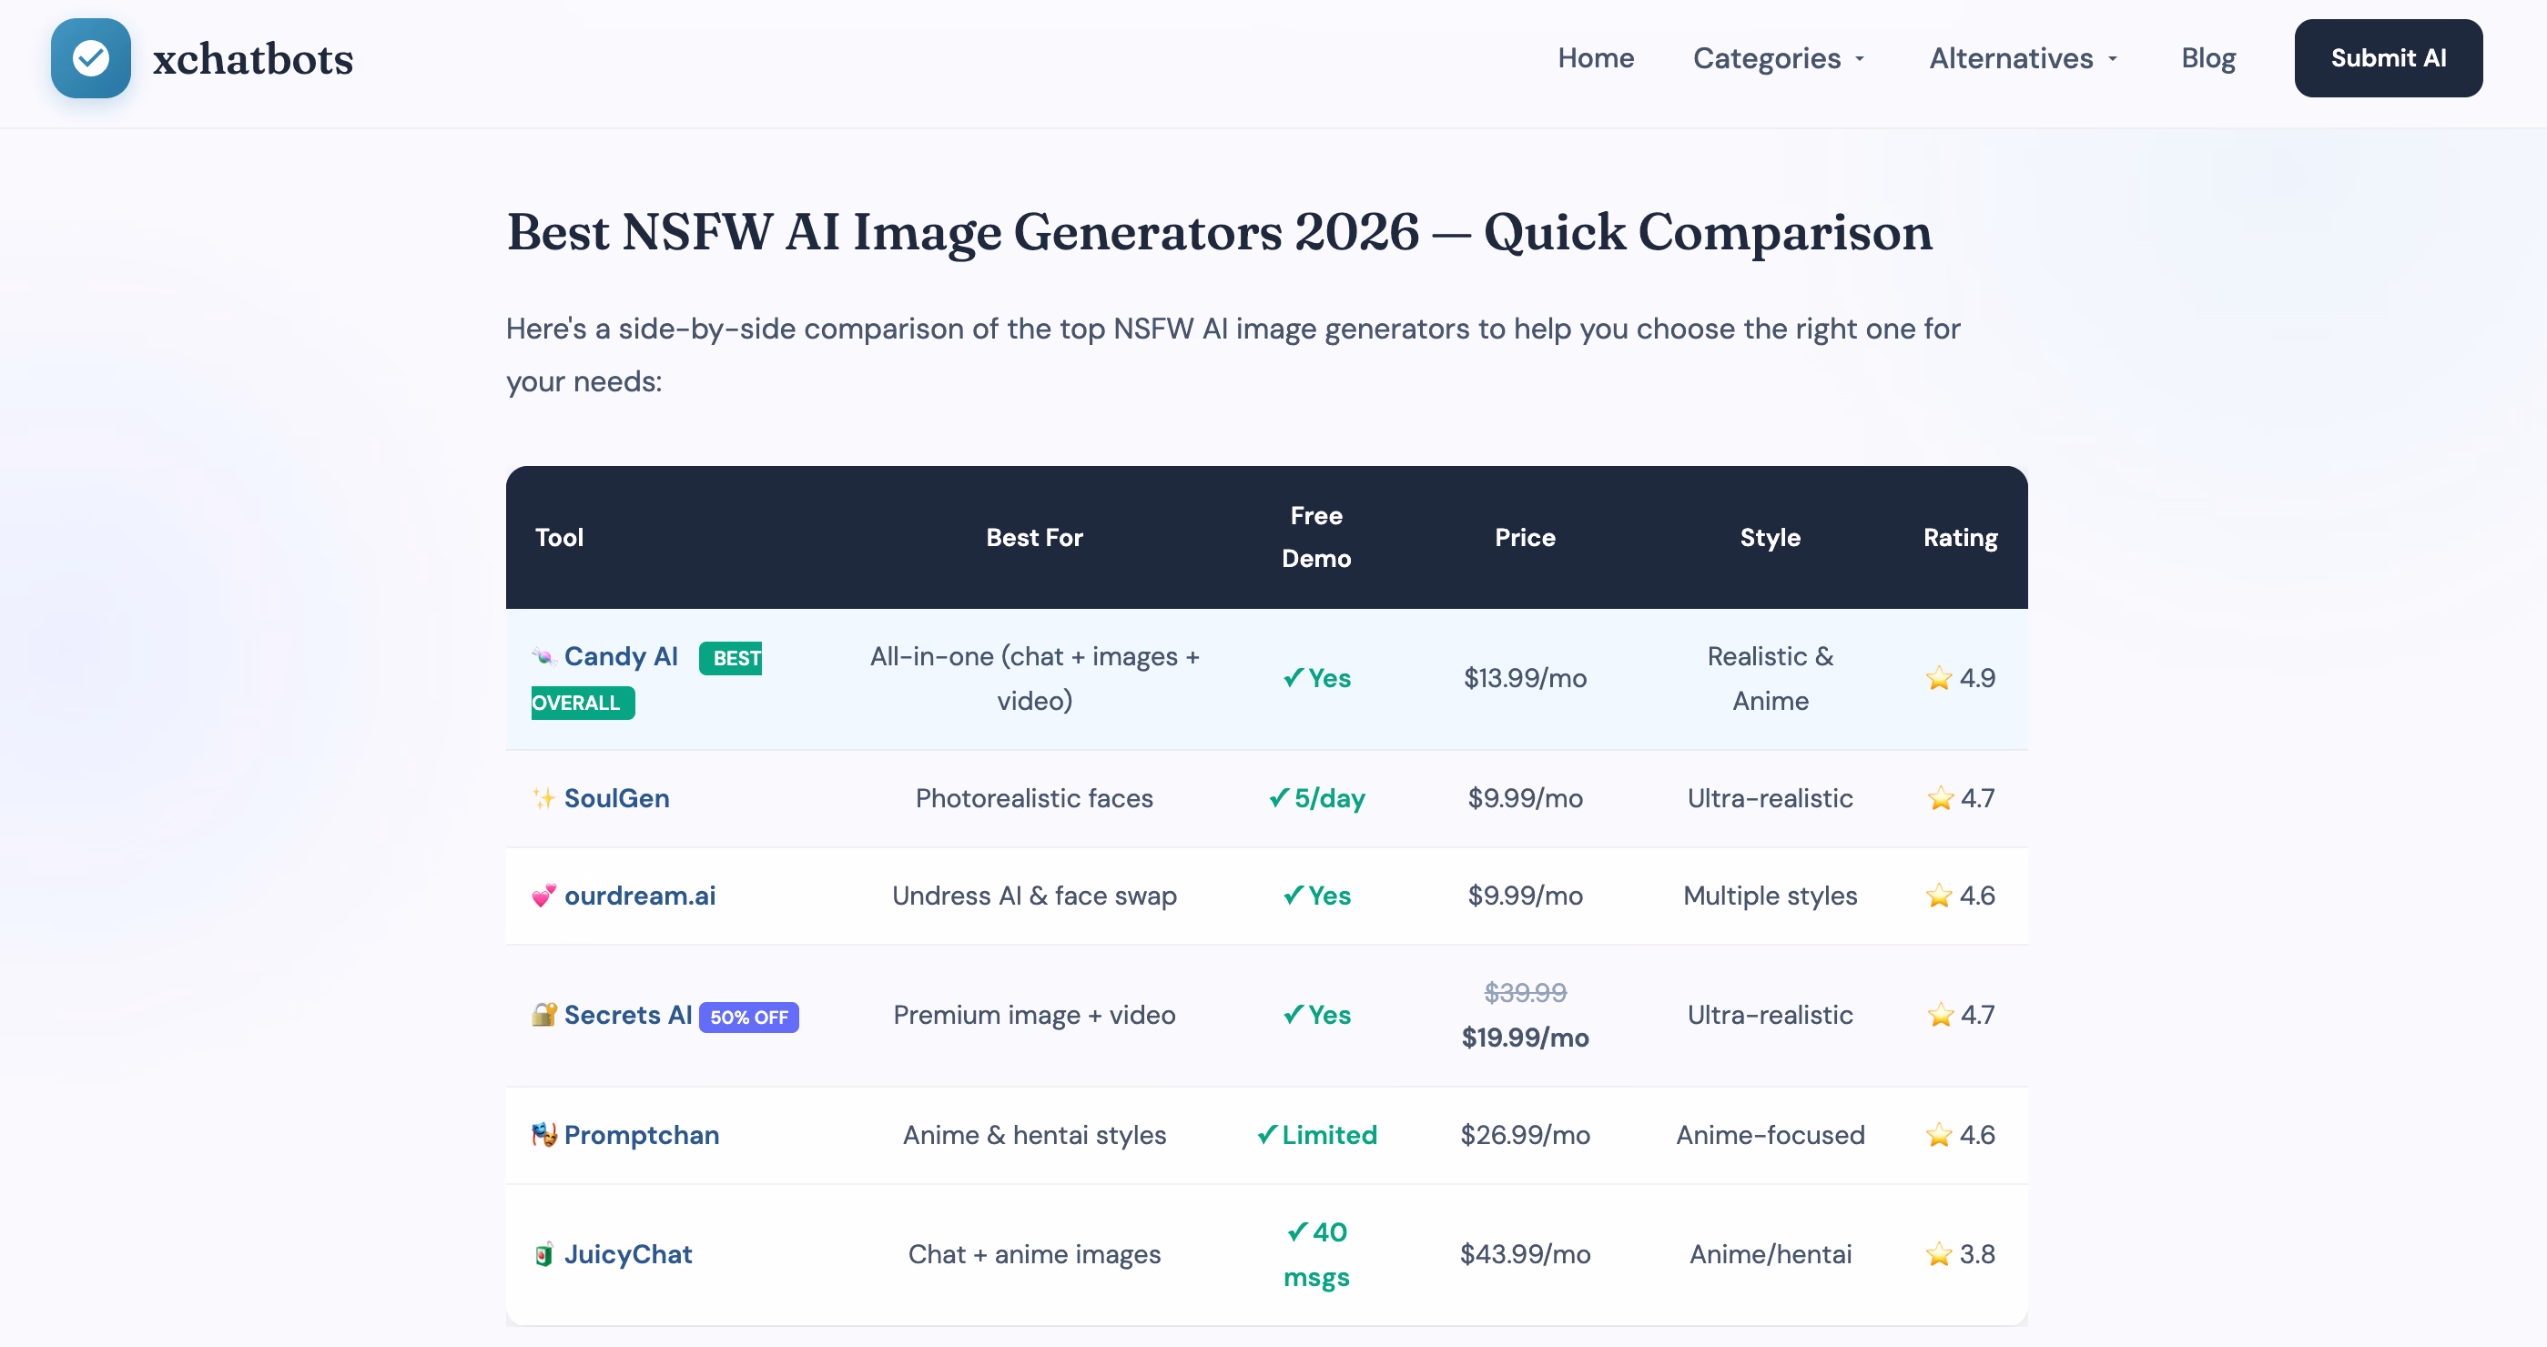Click the masks icon beside Promptchan
The height and width of the screenshot is (1347, 2547).
tap(543, 1135)
